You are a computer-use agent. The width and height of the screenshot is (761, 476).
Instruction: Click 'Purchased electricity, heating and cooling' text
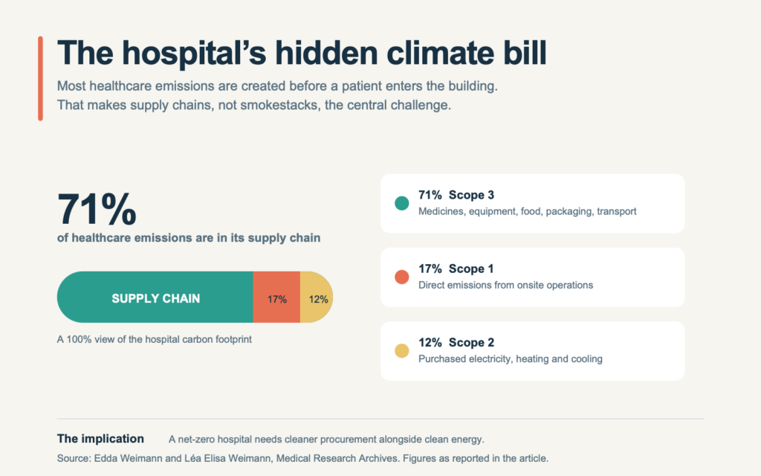(511, 359)
